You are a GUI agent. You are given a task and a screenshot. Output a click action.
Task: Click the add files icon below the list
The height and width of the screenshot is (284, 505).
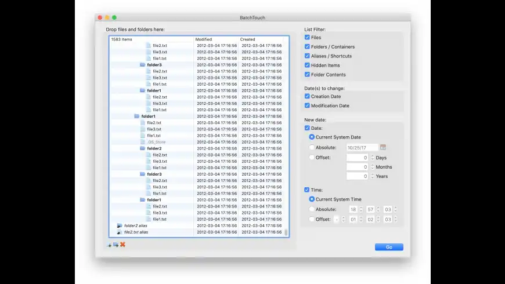click(109, 245)
